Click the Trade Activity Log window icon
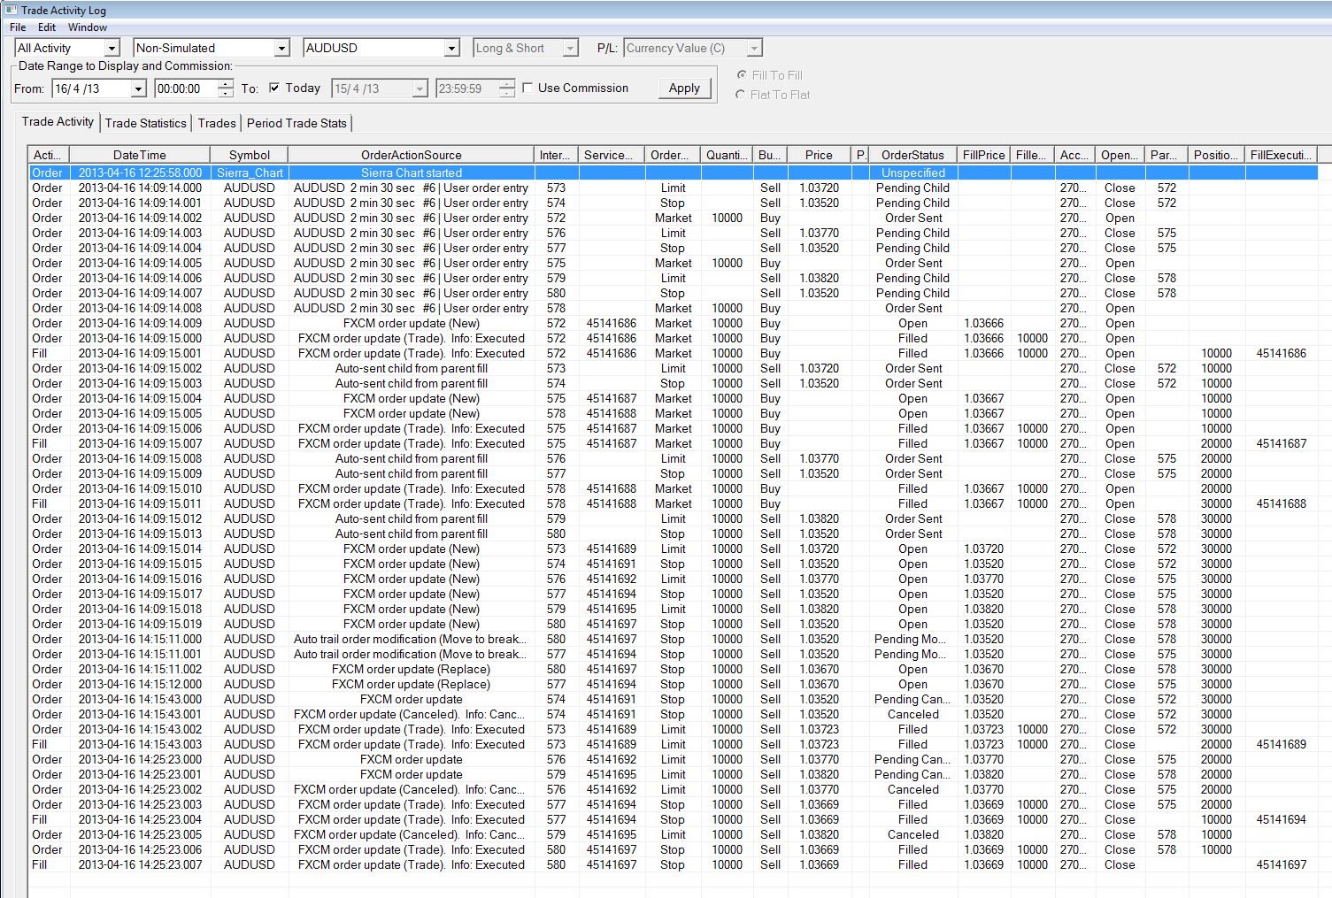Image resolution: width=1332 pixels, height=898 pixels. pyautogui.click(x=11, y=10)
